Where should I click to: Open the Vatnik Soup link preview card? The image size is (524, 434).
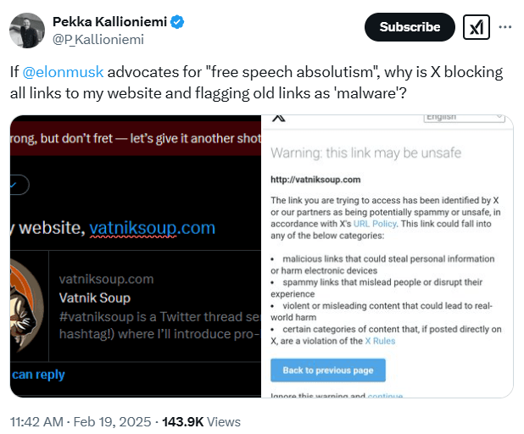[x=153, y=301]
